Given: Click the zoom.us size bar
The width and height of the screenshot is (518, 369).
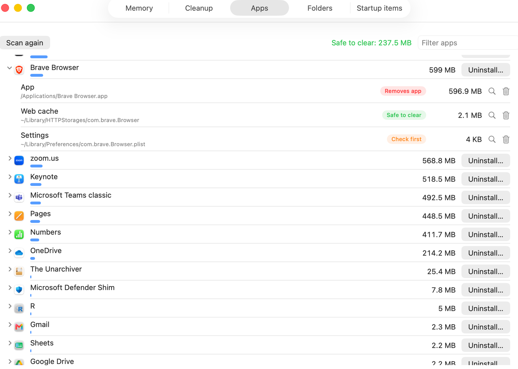Looking at the screenshot, I should coord(36,166).
